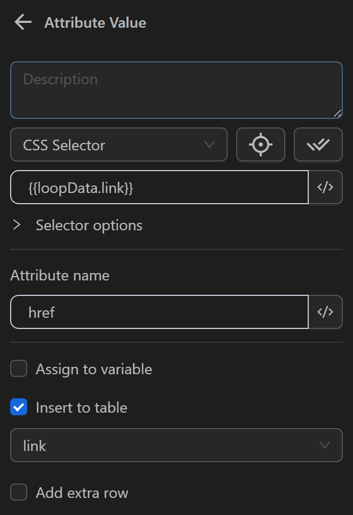The image size is (353, 515).
Task: Activate the element picker crosshair icon
Action: pos(260,144)
